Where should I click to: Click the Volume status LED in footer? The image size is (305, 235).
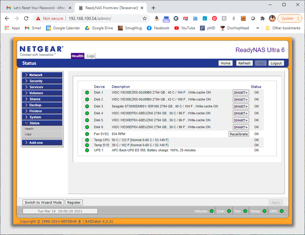click(x=211, y=211)
